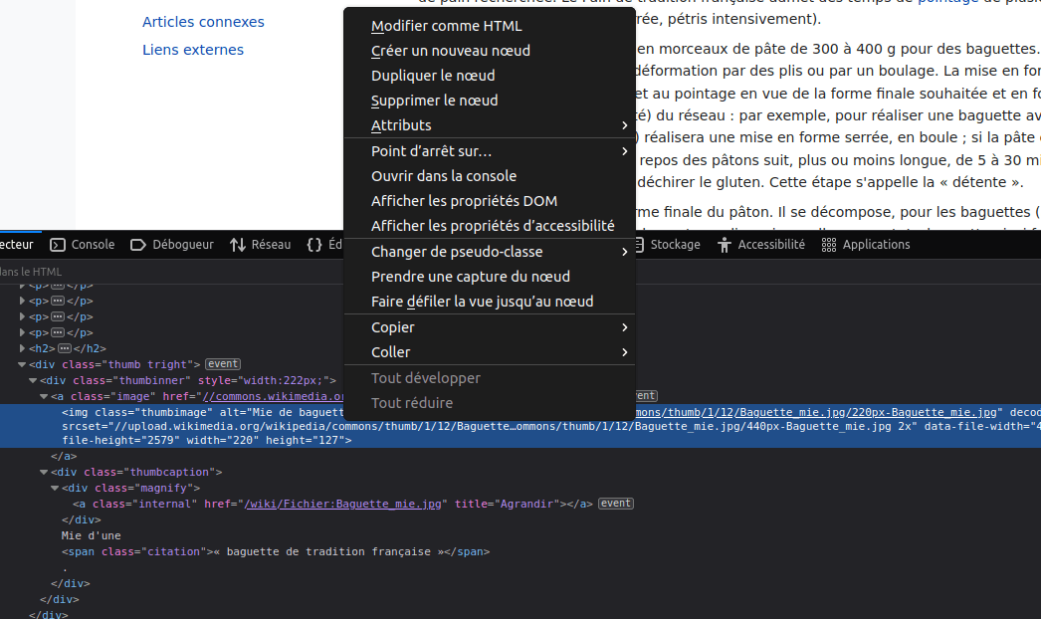Follow the //commons.wikimedia href link

click(x=273, y=396)
